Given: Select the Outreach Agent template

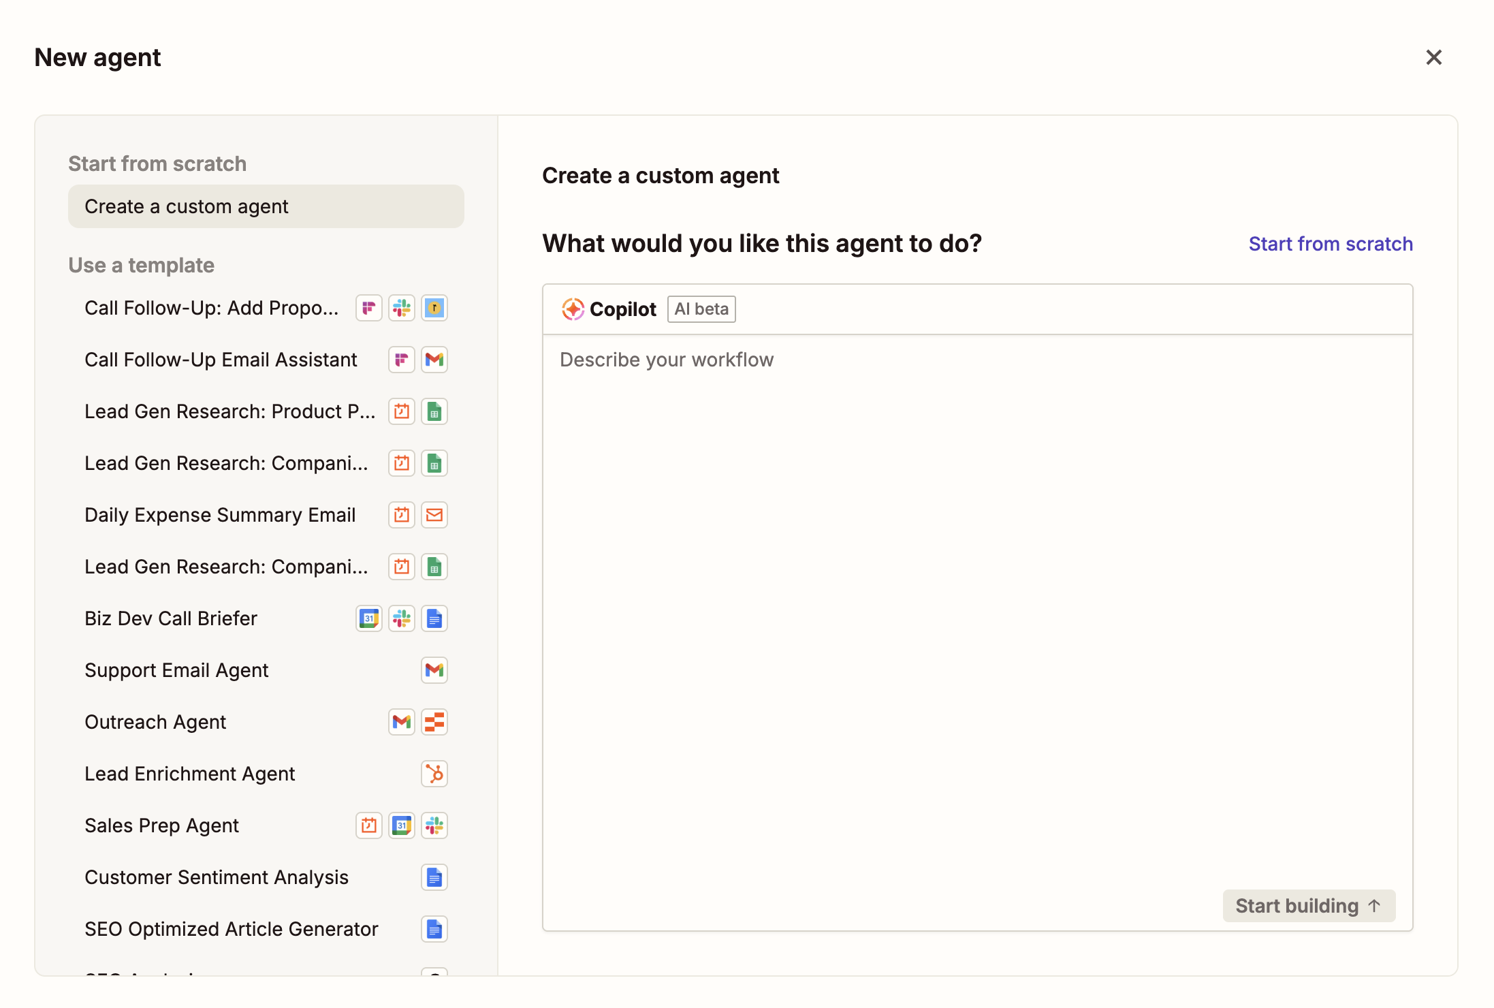Looking at the screenshot, I should [x=155, y=721].
